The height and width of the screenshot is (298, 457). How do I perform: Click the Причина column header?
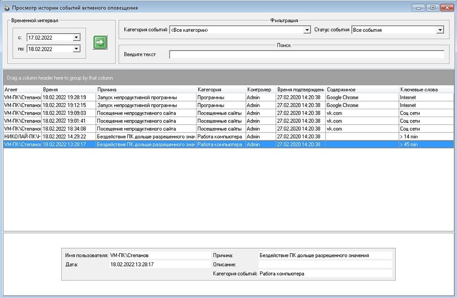coord(146,90)
